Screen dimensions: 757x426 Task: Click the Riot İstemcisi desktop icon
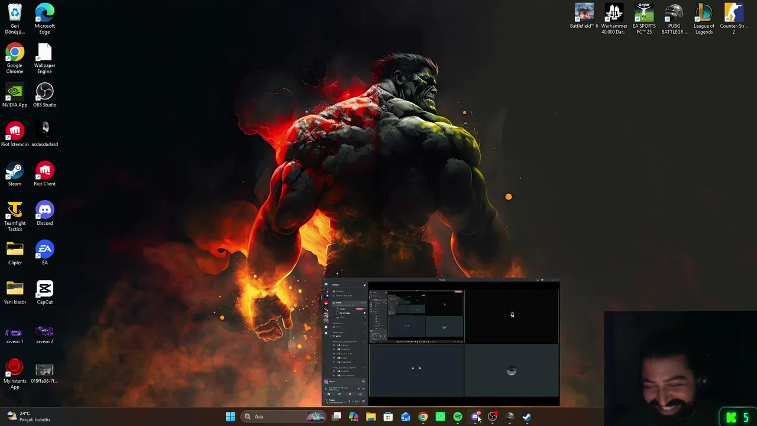(x=15, y=134)
